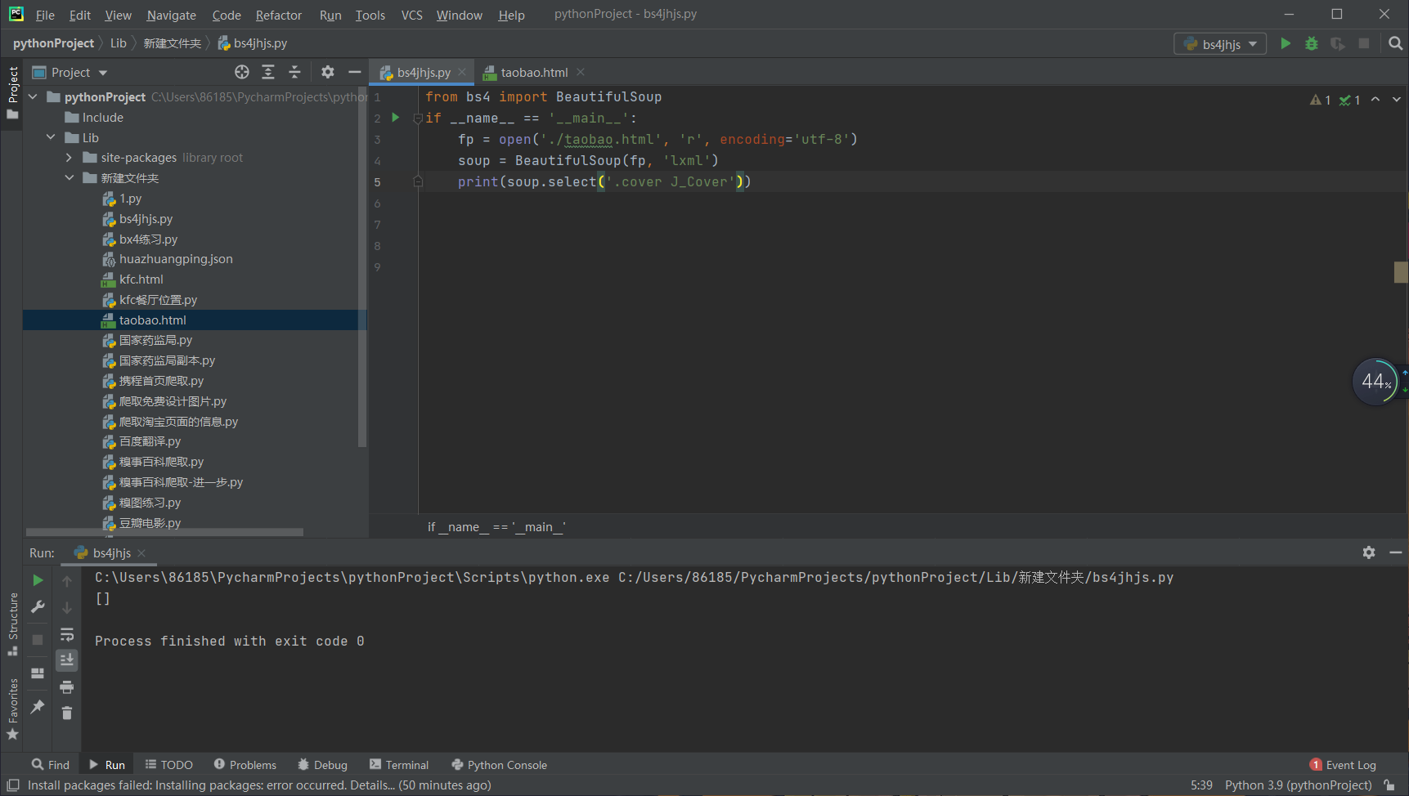Go to previous highlighted error arrow
The height and width of the screenshot is (796, 1409).
pyautogui.click(x=1375, y=100)
